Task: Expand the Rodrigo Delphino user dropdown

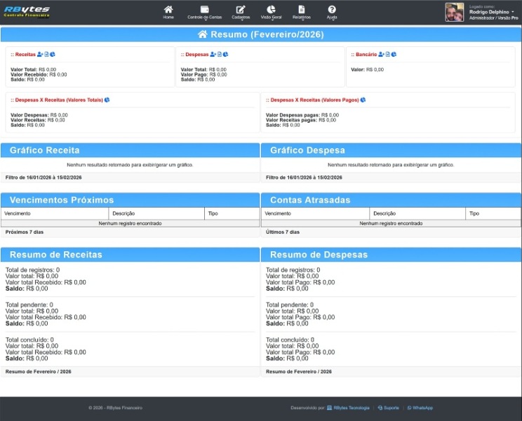Action: coord(493,12)
